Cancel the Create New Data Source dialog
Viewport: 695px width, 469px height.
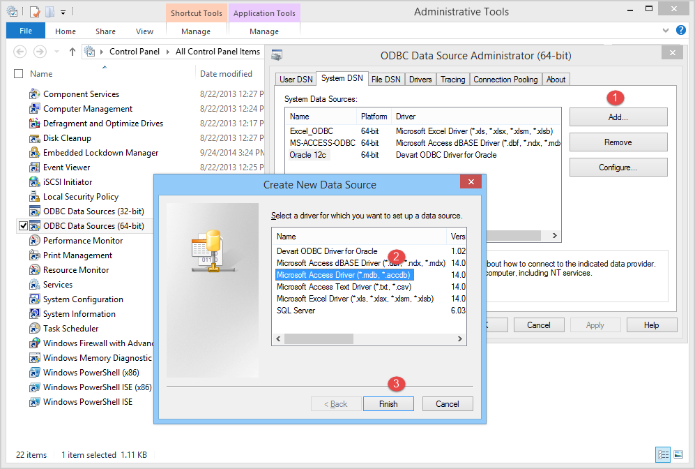[x=448, y=404]
